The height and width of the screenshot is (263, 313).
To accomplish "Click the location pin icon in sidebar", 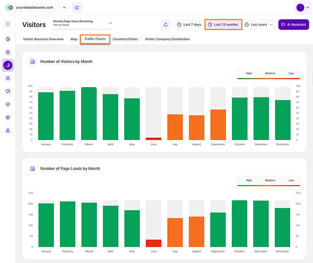I will (8, 131).
